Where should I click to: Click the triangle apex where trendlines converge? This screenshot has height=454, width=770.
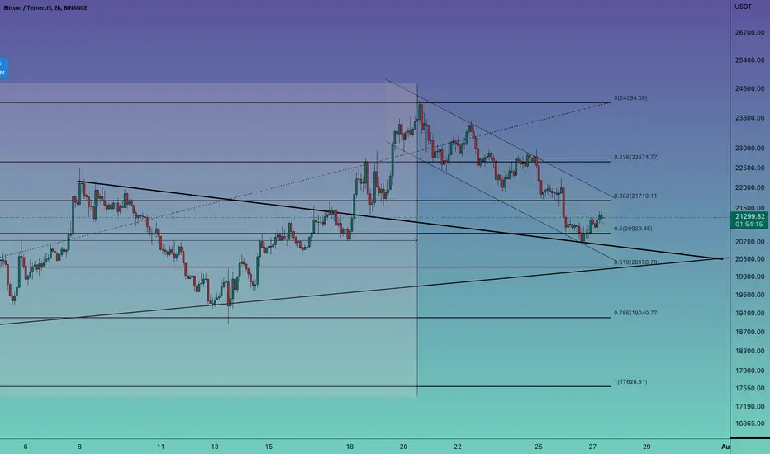(722, 258)
